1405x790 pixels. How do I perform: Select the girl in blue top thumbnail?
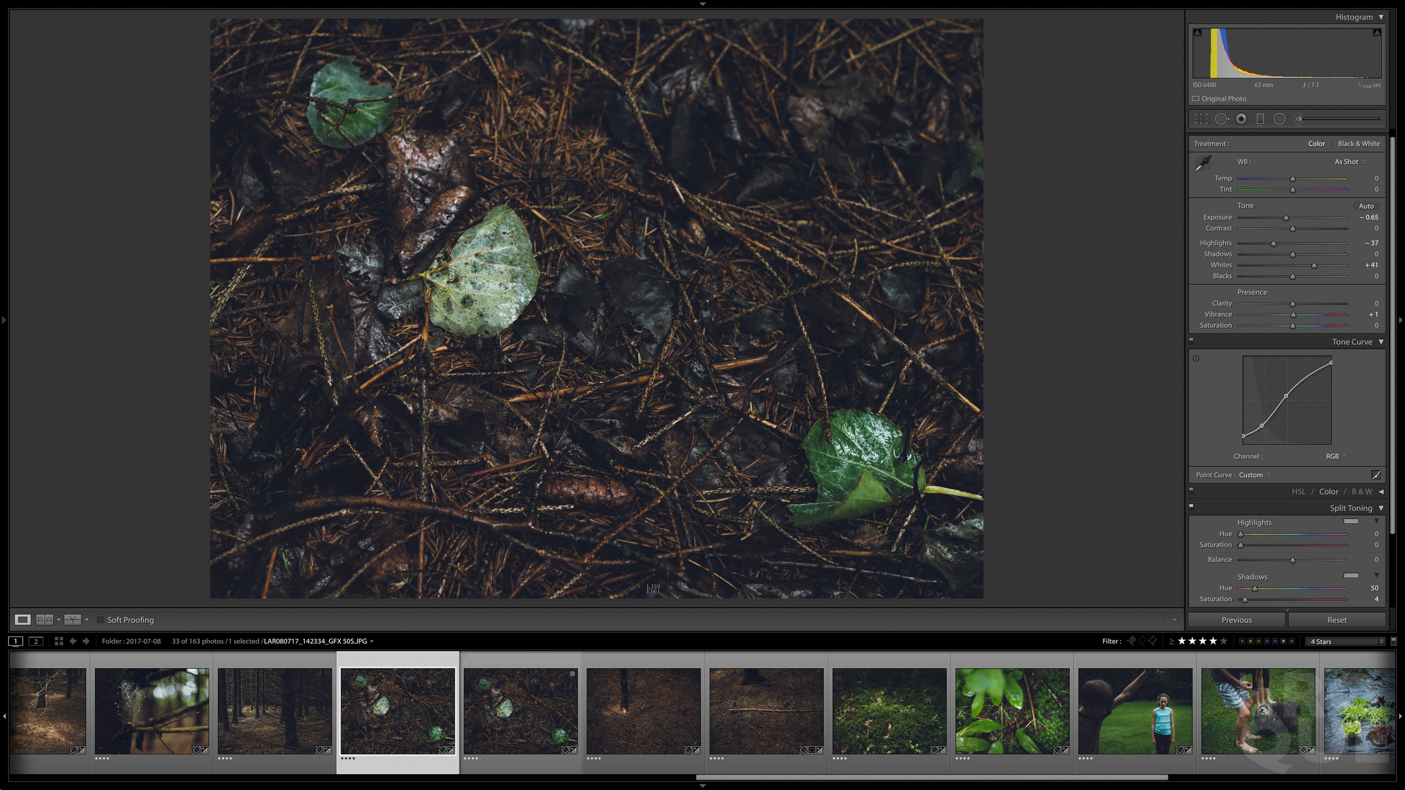[1135, 711]
